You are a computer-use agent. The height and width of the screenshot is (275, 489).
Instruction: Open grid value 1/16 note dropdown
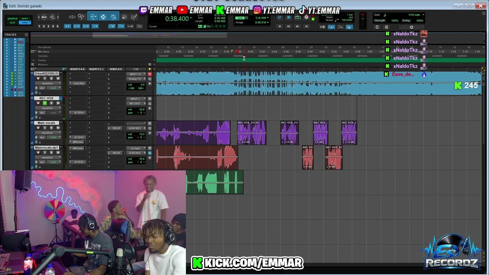click(423, 15)
